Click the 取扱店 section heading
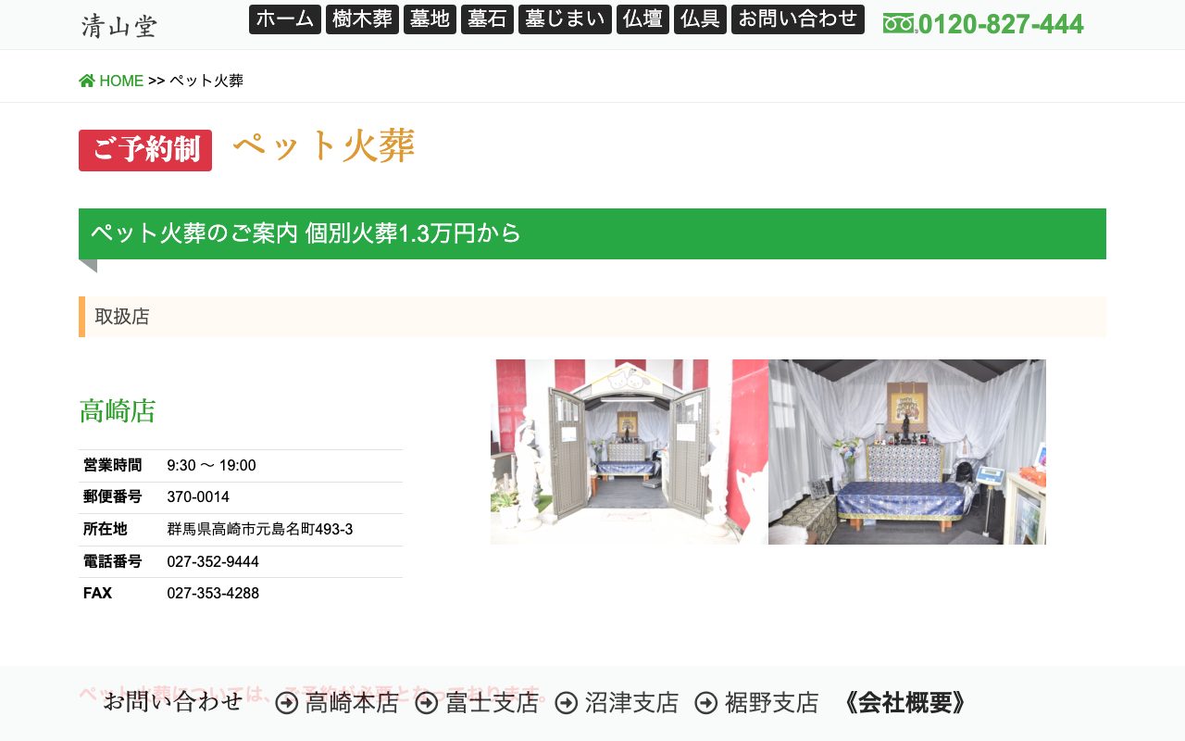The width and height of the screenshot is (1185, 741). point(592,317)
